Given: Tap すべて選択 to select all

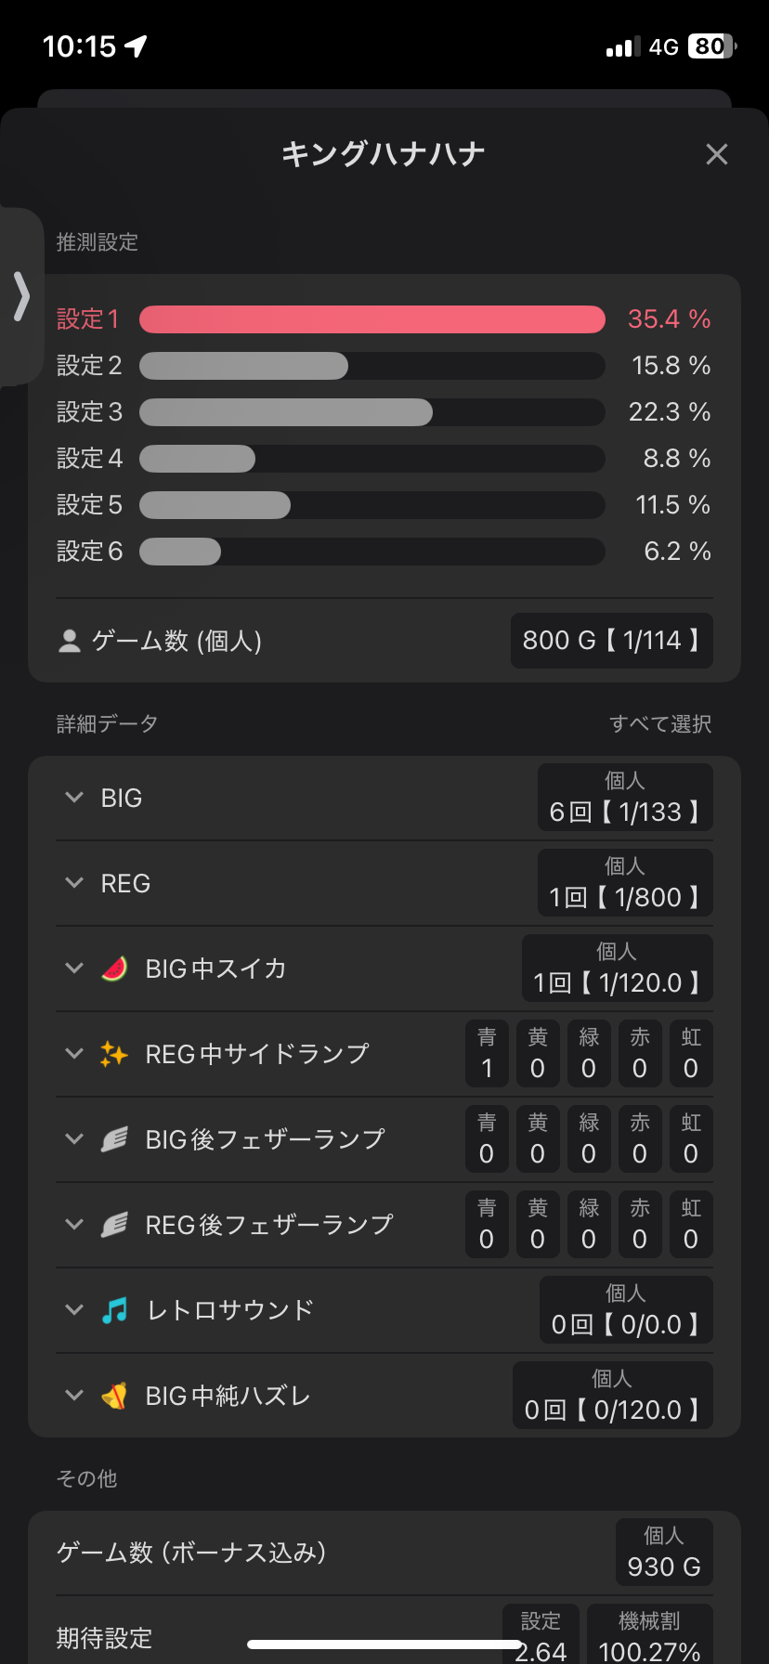Looking at the screenshot, I should [660, 724].
